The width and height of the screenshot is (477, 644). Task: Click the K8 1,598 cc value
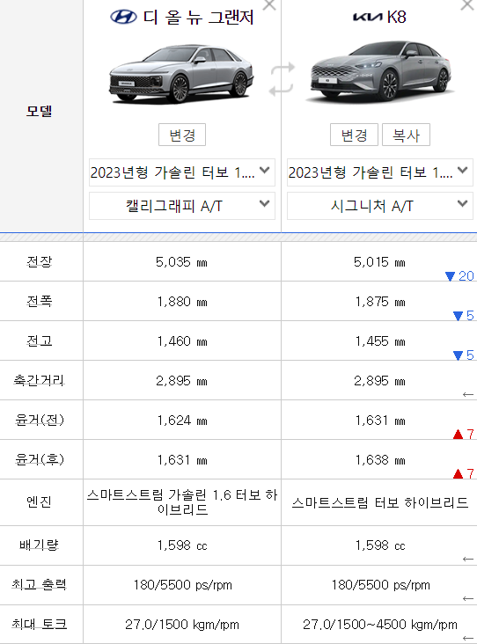[x=380, y=545]
